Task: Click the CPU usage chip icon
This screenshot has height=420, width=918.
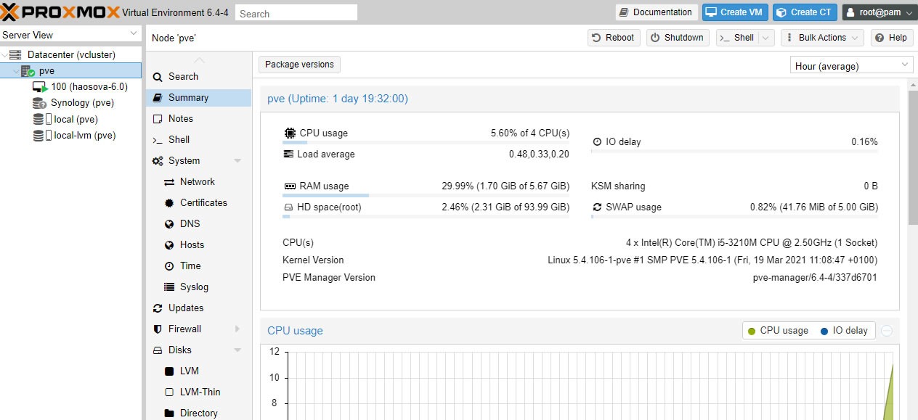Action: point(290,133)
